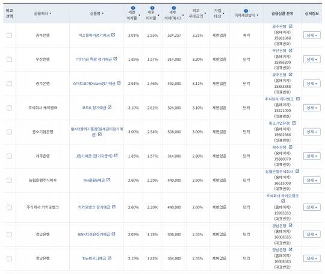Click external-link icon beside 카카오뱅크 정기예금
Viewport: 325px width, 274px height.
pyautogui.click(x=114, y=207)
